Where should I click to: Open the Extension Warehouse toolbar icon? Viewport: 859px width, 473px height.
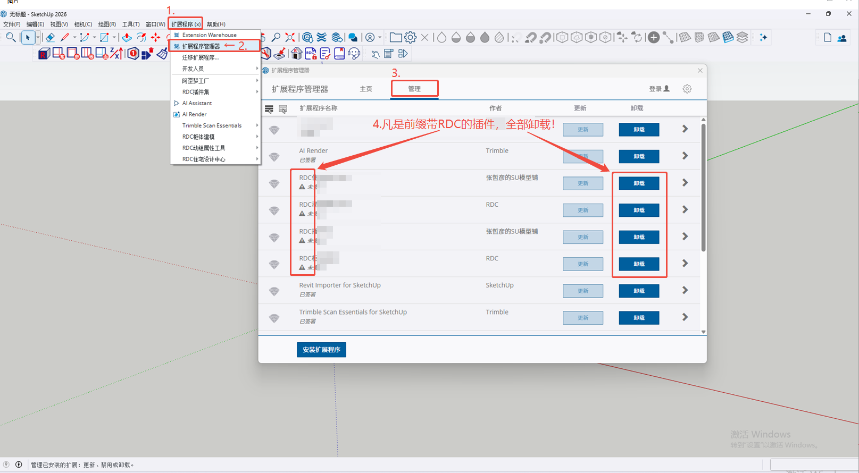tap(322, 37)
